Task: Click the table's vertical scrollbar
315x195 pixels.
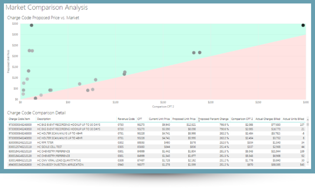Action: (x=308, y=143)
